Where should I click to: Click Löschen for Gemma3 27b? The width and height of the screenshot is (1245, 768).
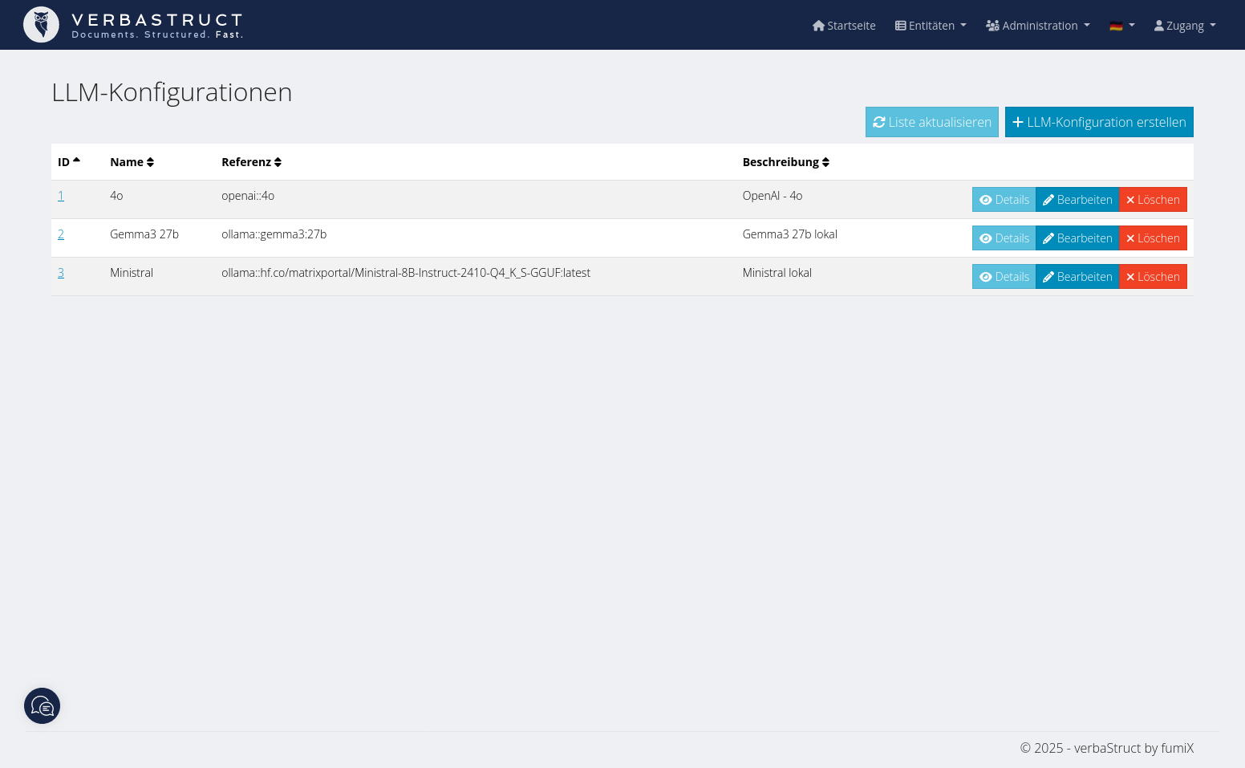click(x=1153, y=238)
